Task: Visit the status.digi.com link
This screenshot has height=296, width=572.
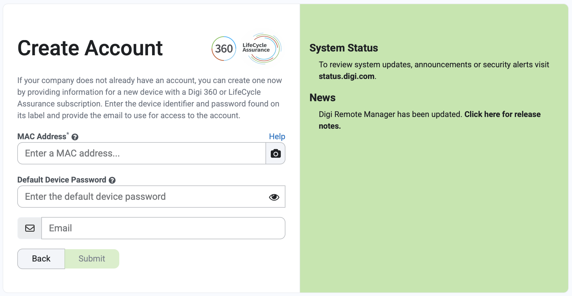Action: (346, 76)
